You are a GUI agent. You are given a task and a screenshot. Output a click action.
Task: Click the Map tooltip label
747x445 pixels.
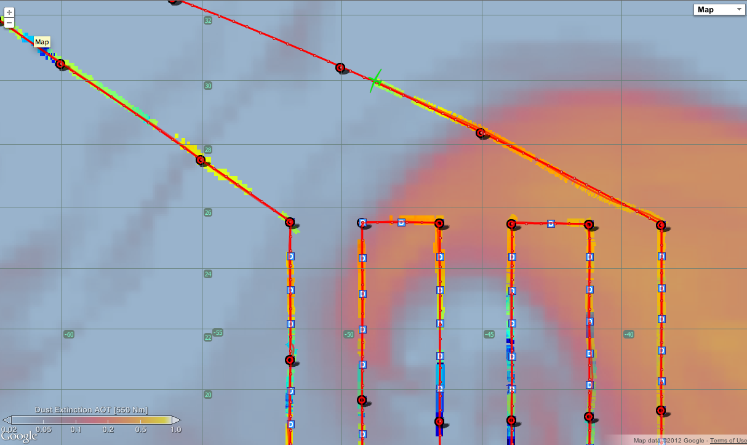point(42,42)
